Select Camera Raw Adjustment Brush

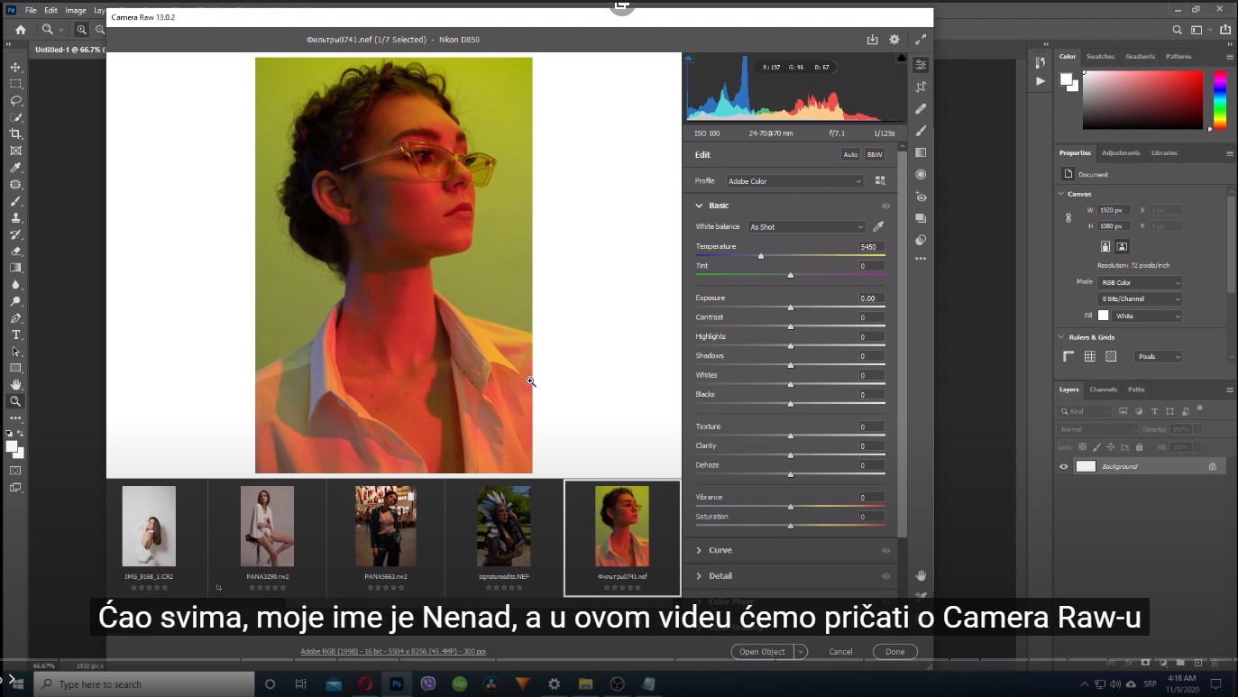(x=921, y=131)
